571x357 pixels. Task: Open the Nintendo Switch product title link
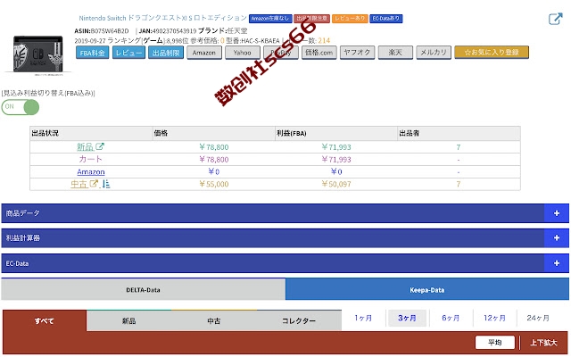coord(162,18)
